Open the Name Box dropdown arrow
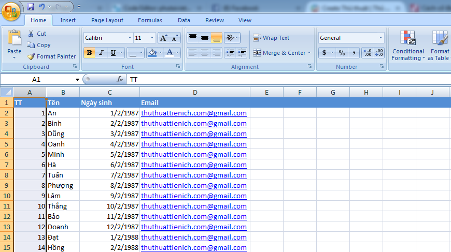This screenshot has width=451, height=252. tap(77, 80)
